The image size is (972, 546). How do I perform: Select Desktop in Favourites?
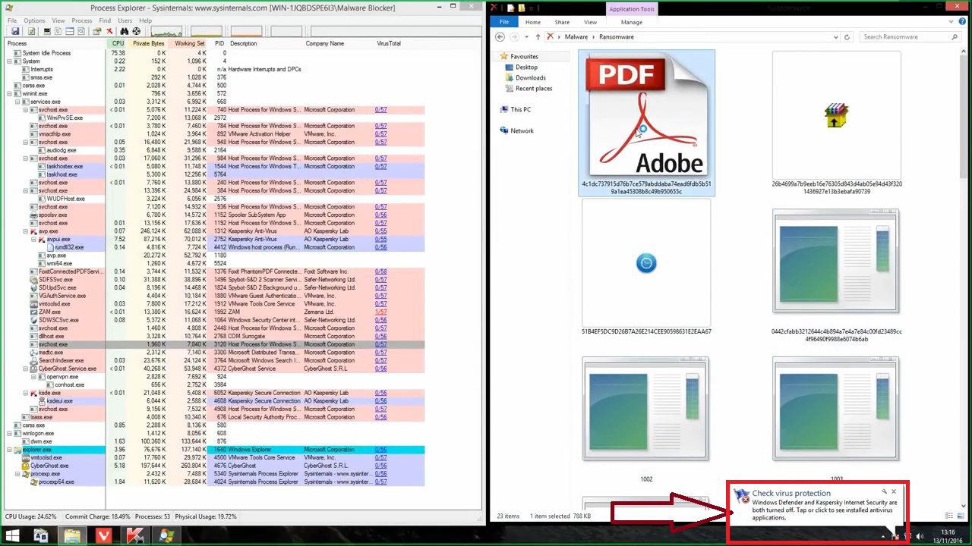pyautogui.click(x=526, y=67)
